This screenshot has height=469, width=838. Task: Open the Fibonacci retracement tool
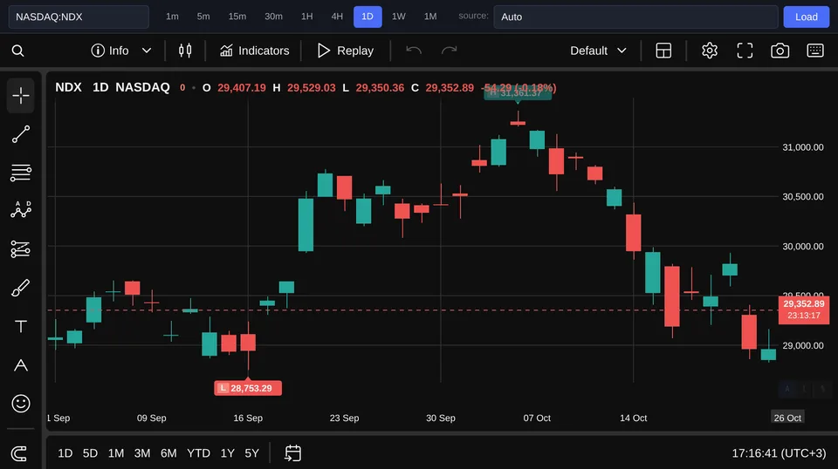click(x=21, y=249)
